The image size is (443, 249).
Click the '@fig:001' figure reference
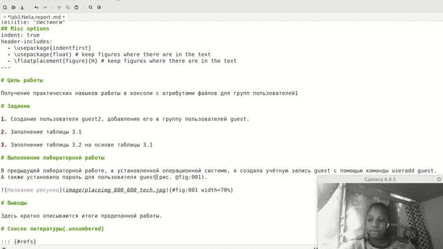(188, 177)
